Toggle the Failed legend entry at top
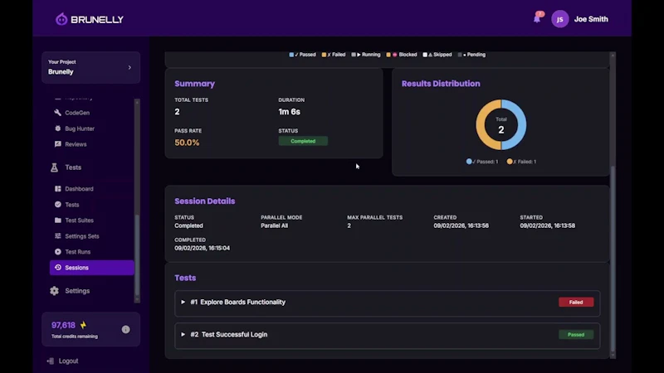Image resolution: width=664 pixels, height=373 pixels. coord(334,55)
